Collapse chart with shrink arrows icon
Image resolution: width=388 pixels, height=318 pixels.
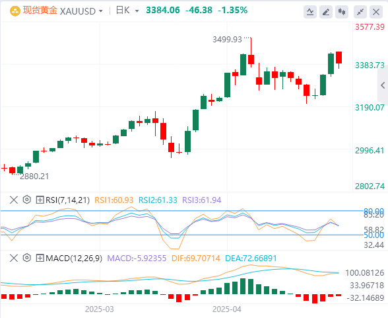tap(360, 12)
